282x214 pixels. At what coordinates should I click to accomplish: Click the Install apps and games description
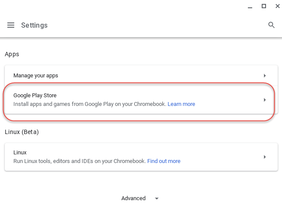click(89, 104)
